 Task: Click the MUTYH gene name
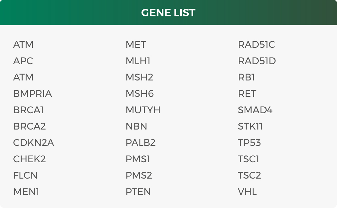pyautogui.click(x=143, y=110)
